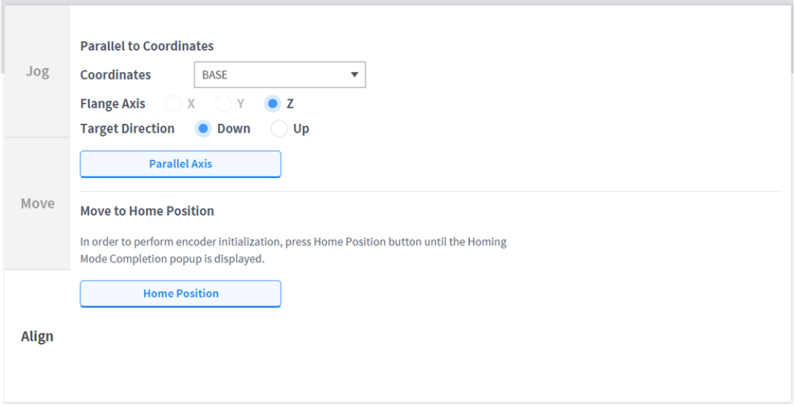Screen dimensions: 796x406
Task: Click the Coordinates field label
Action: (115, 75)
